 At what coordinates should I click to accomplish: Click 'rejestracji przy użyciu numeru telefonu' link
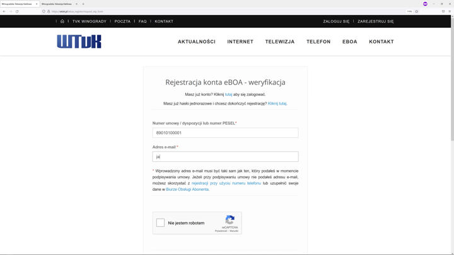(x=226, y=183)
